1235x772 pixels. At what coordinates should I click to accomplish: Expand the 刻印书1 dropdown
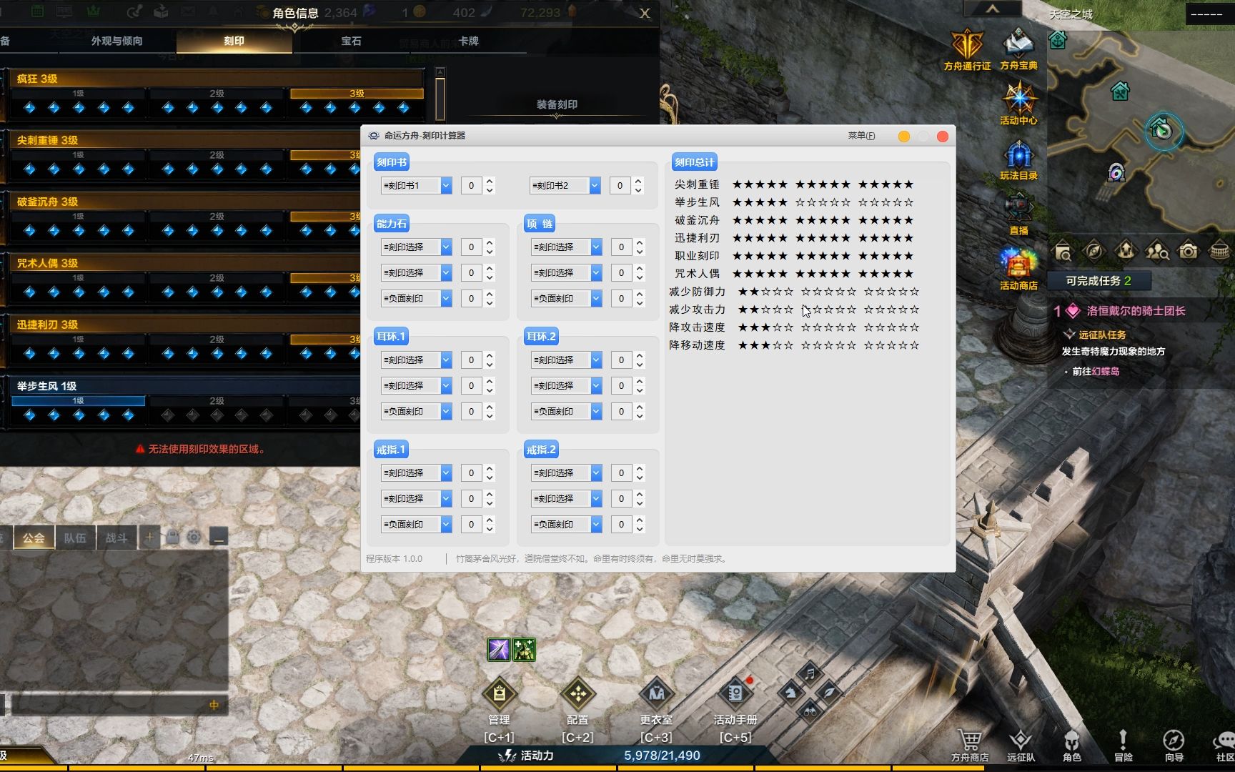coord(446,186)
